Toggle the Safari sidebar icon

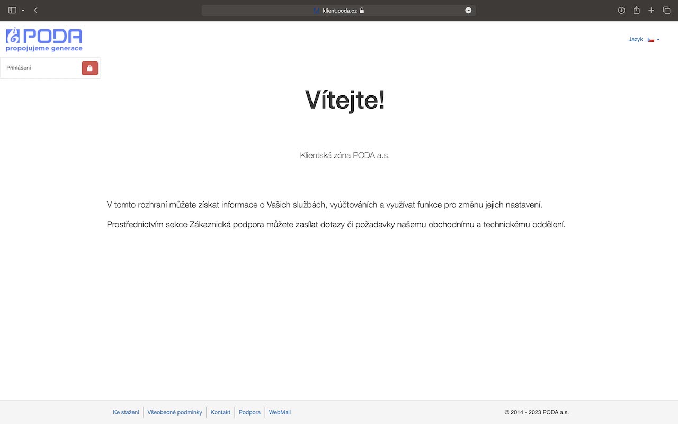coord(13,10)
